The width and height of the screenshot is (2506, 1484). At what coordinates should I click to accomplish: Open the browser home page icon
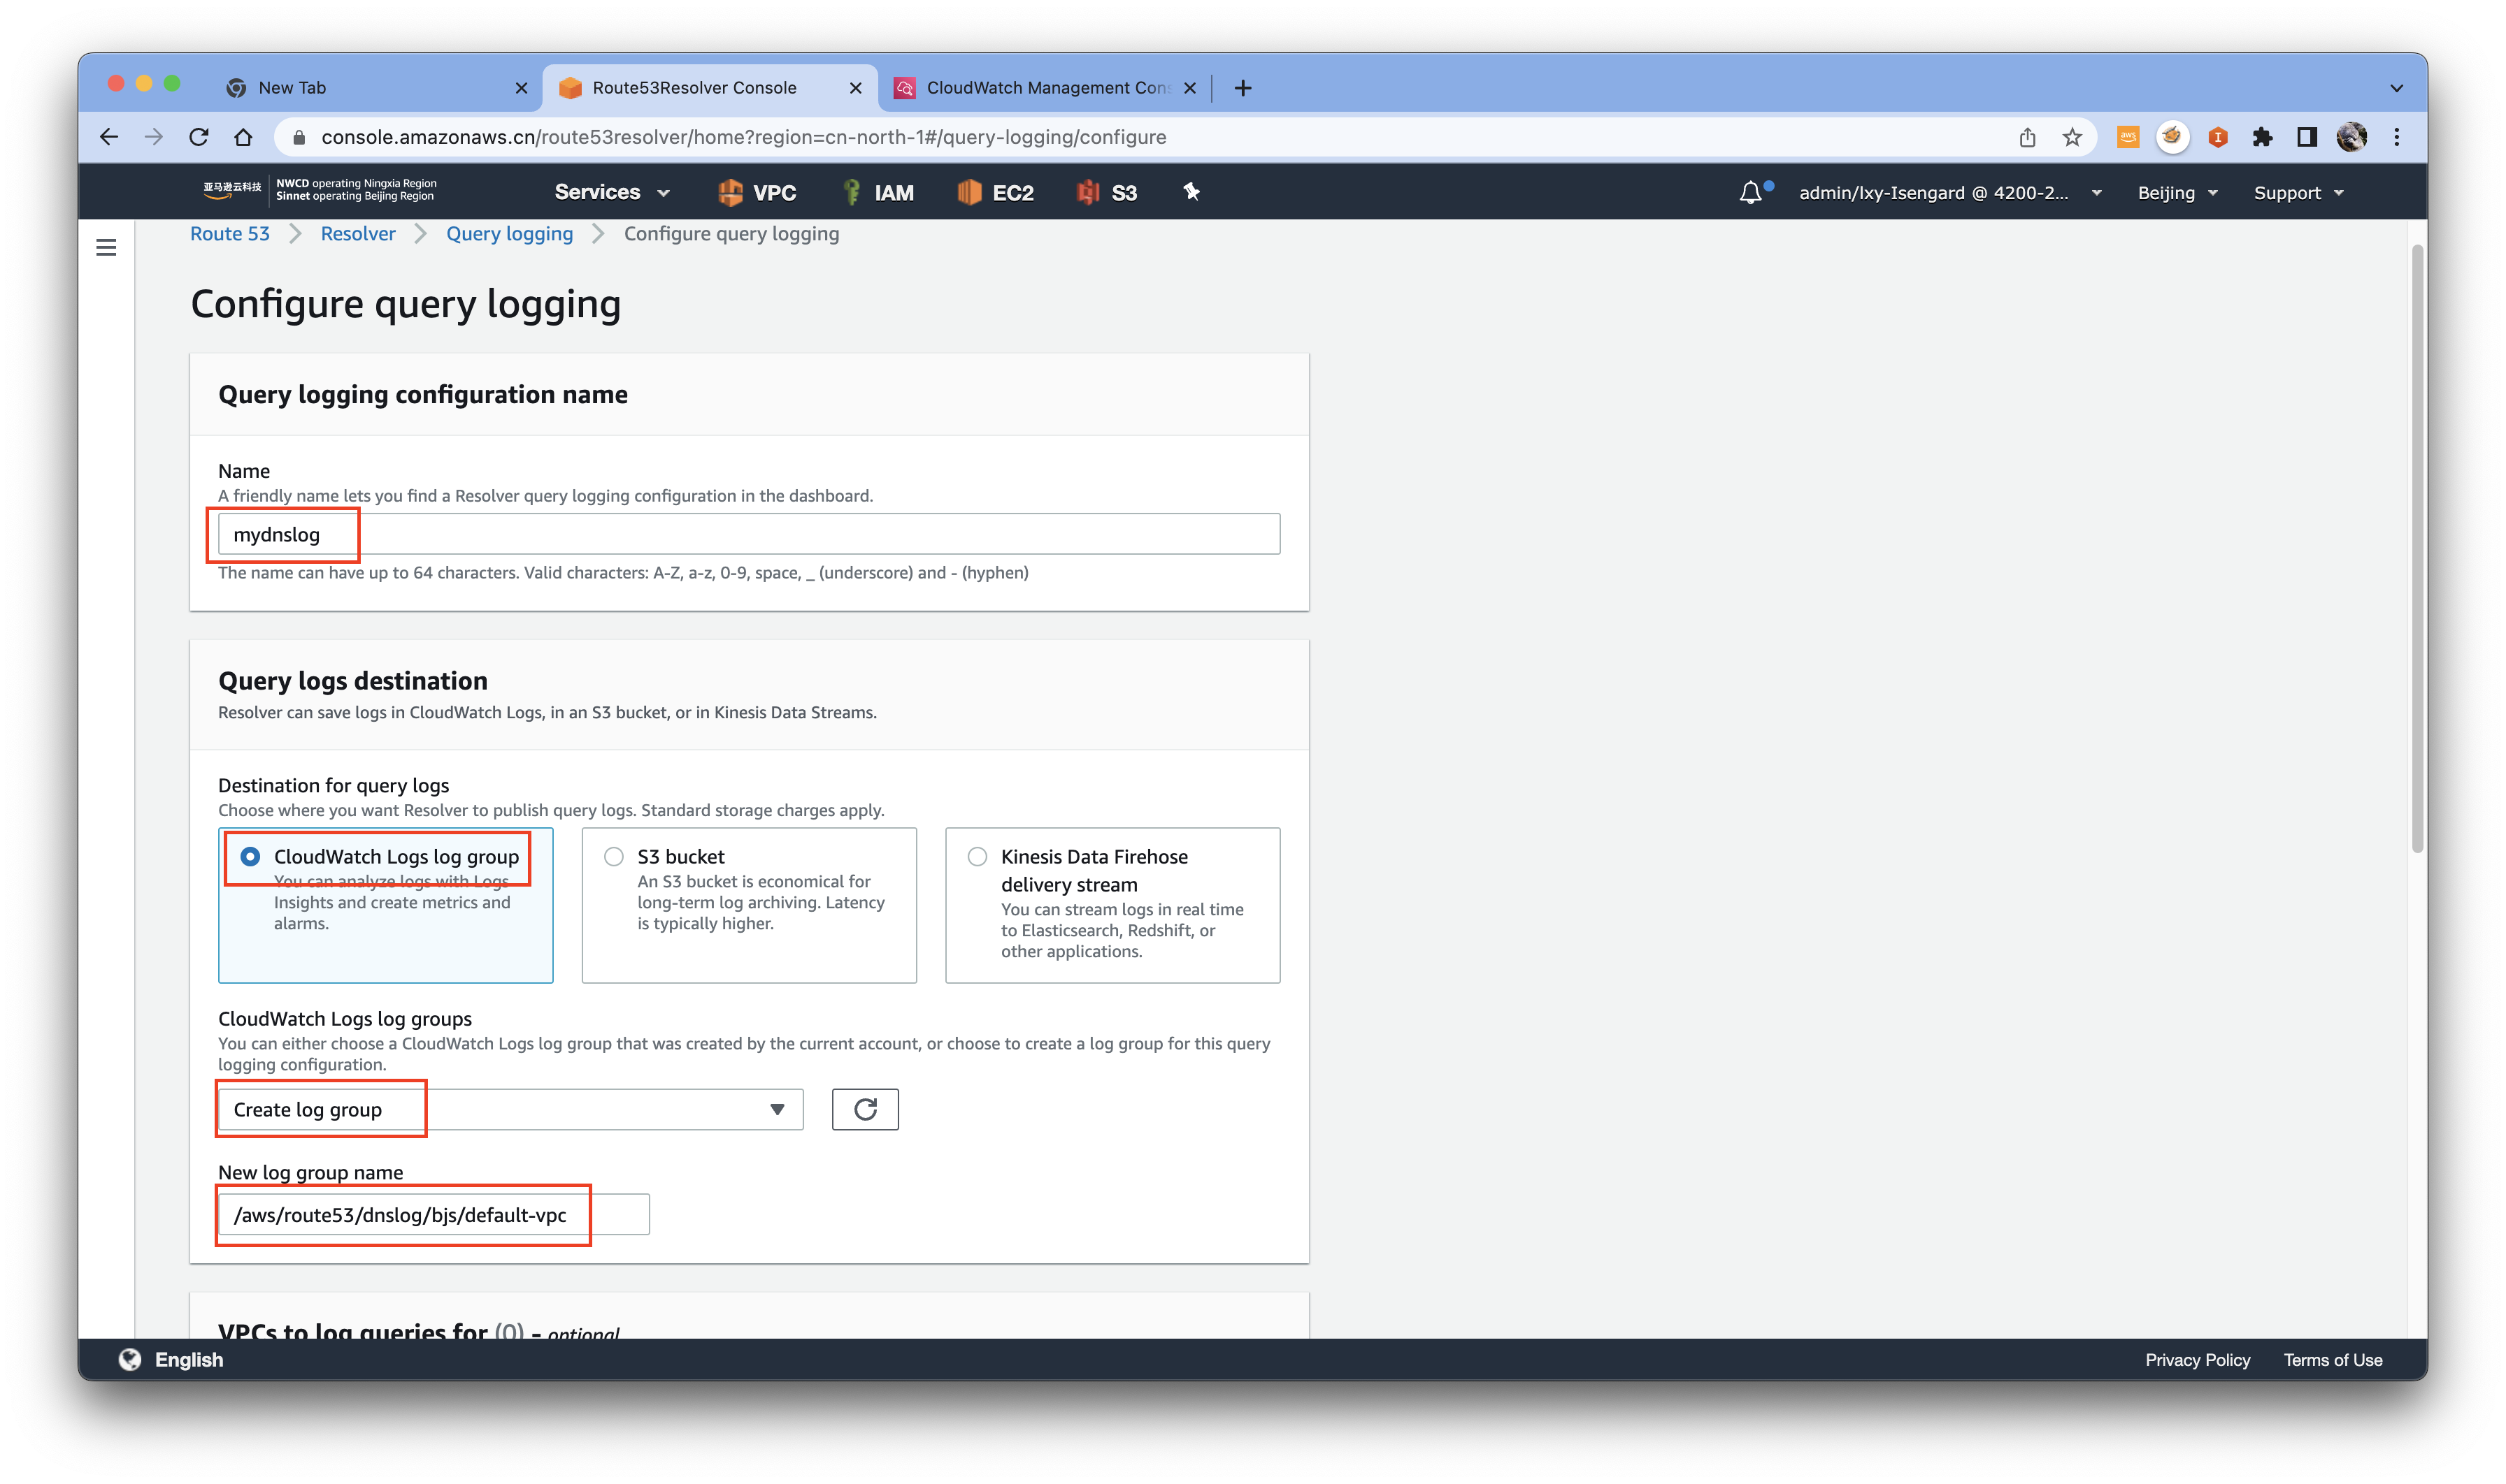(243, 137)
